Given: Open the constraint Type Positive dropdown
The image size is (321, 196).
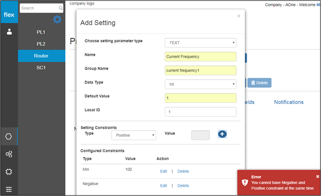Looking at the screenshot, I should pos(133,135).
